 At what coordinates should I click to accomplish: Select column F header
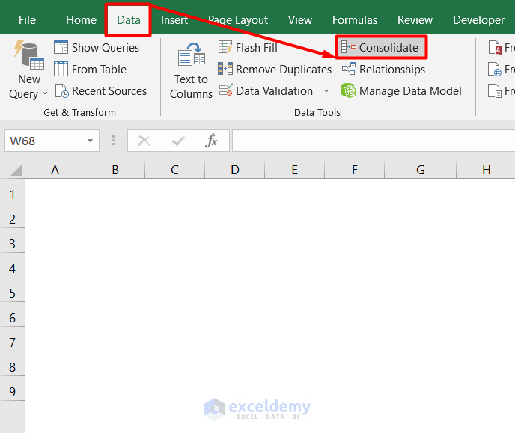355,170
